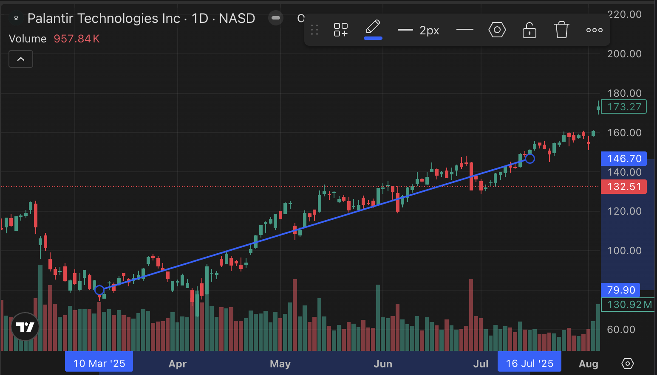
Task: Grab the drawing toolbar drag handle
Action: click(314, 30)
